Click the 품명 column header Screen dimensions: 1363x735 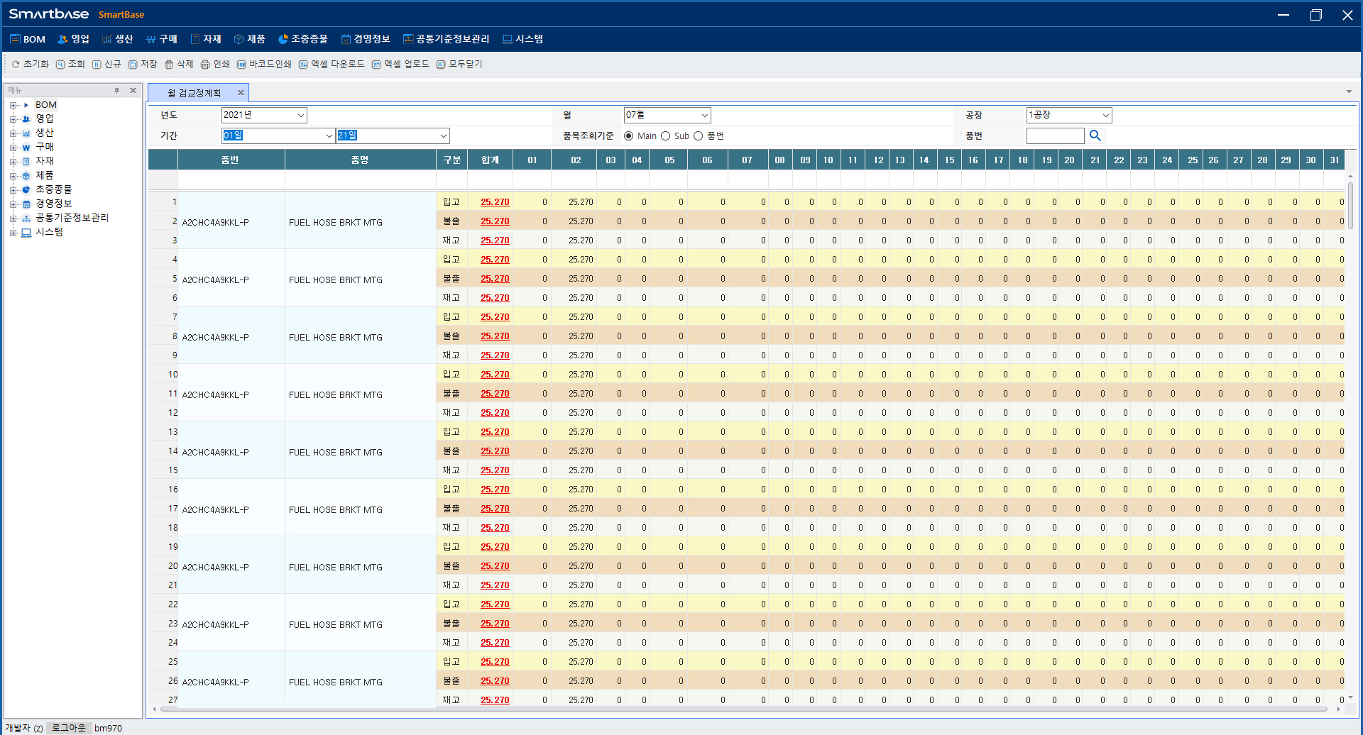point(360,160)
